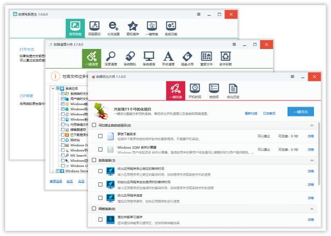
Task: Click the 重新扫描 rescan link
Action: 251,113
